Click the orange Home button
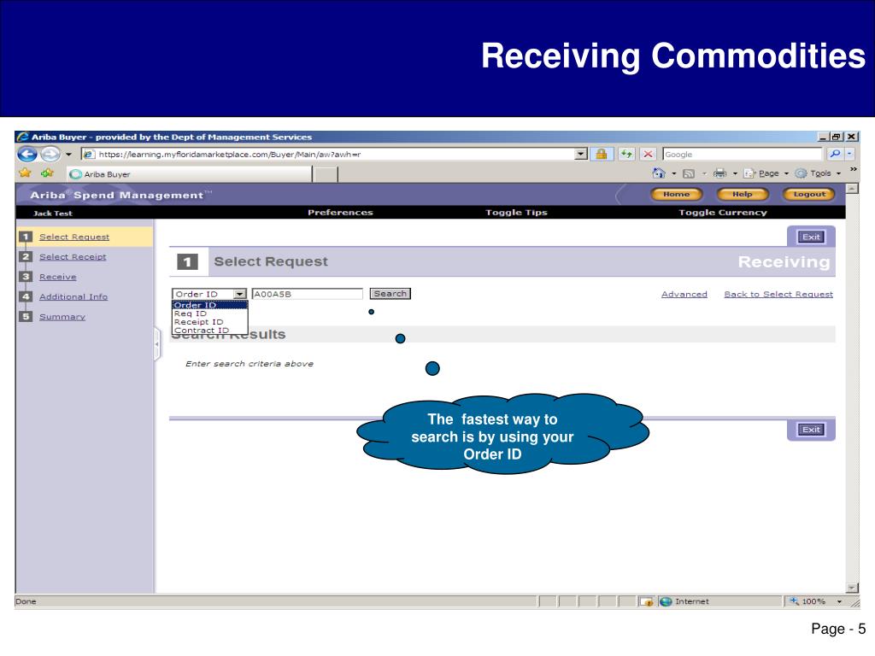875x656 pixels. pyautogui.click(x=677, y=194)
